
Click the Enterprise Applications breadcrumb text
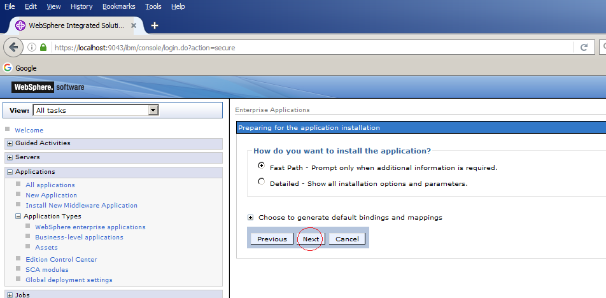pyautogui.click(x=272, y=110)
